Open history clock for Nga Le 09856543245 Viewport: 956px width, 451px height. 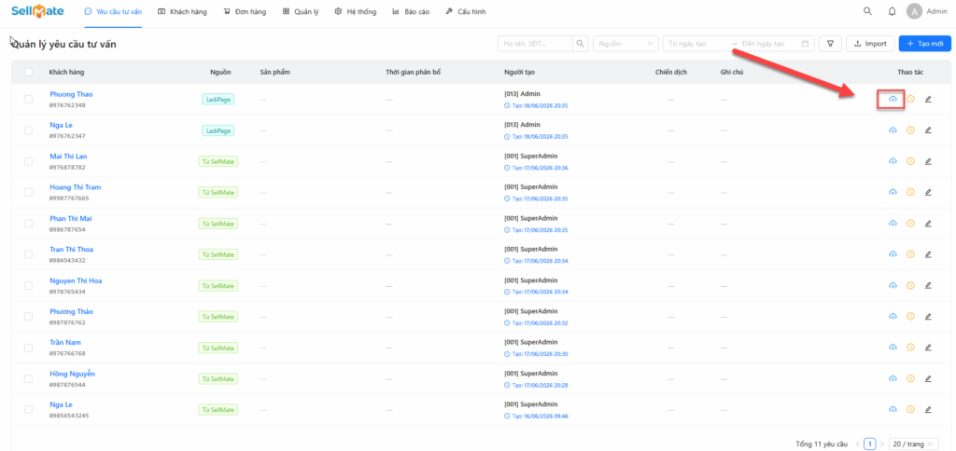(910, 410)
